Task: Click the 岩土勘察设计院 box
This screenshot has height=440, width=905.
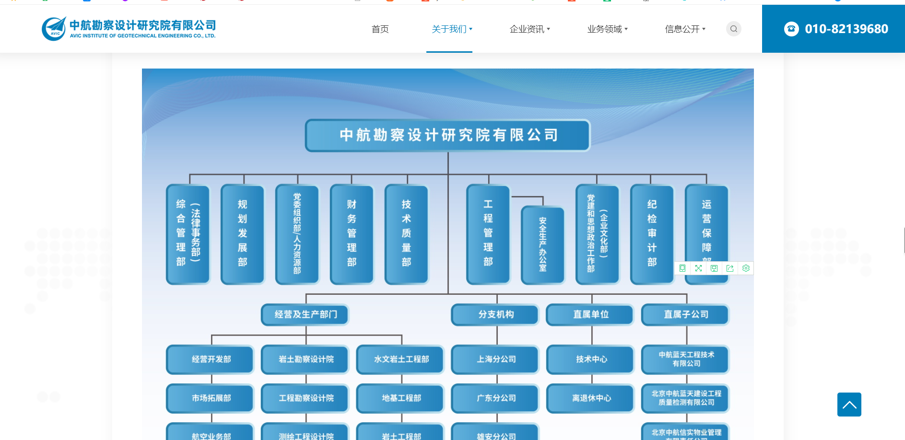Action: point(306,359)
